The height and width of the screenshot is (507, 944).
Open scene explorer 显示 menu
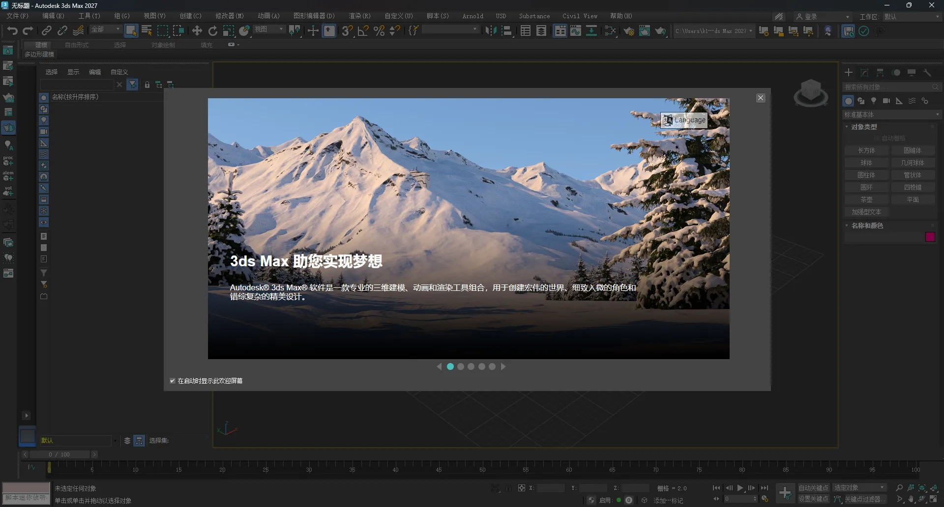click(x=73, y=72)
